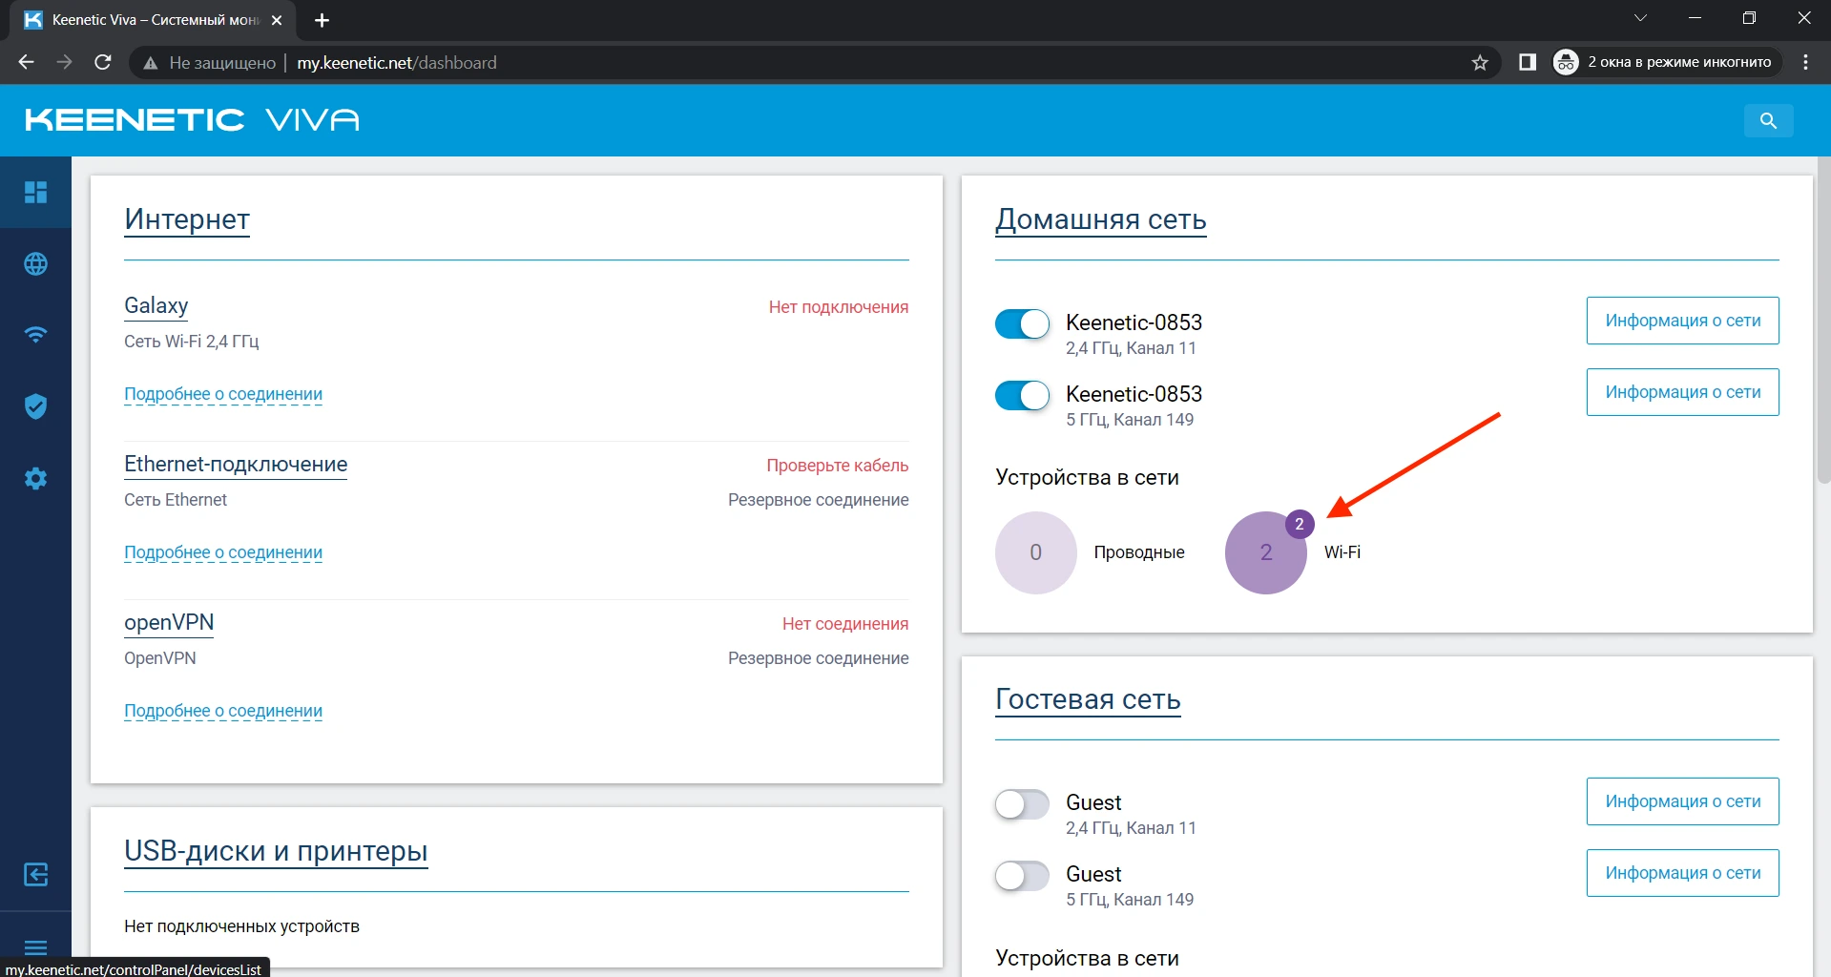The width and height of the screenshot is (1831, 977).
Task: Open the dashboard icon in sidebar
Action: click(x=35, y=193)
